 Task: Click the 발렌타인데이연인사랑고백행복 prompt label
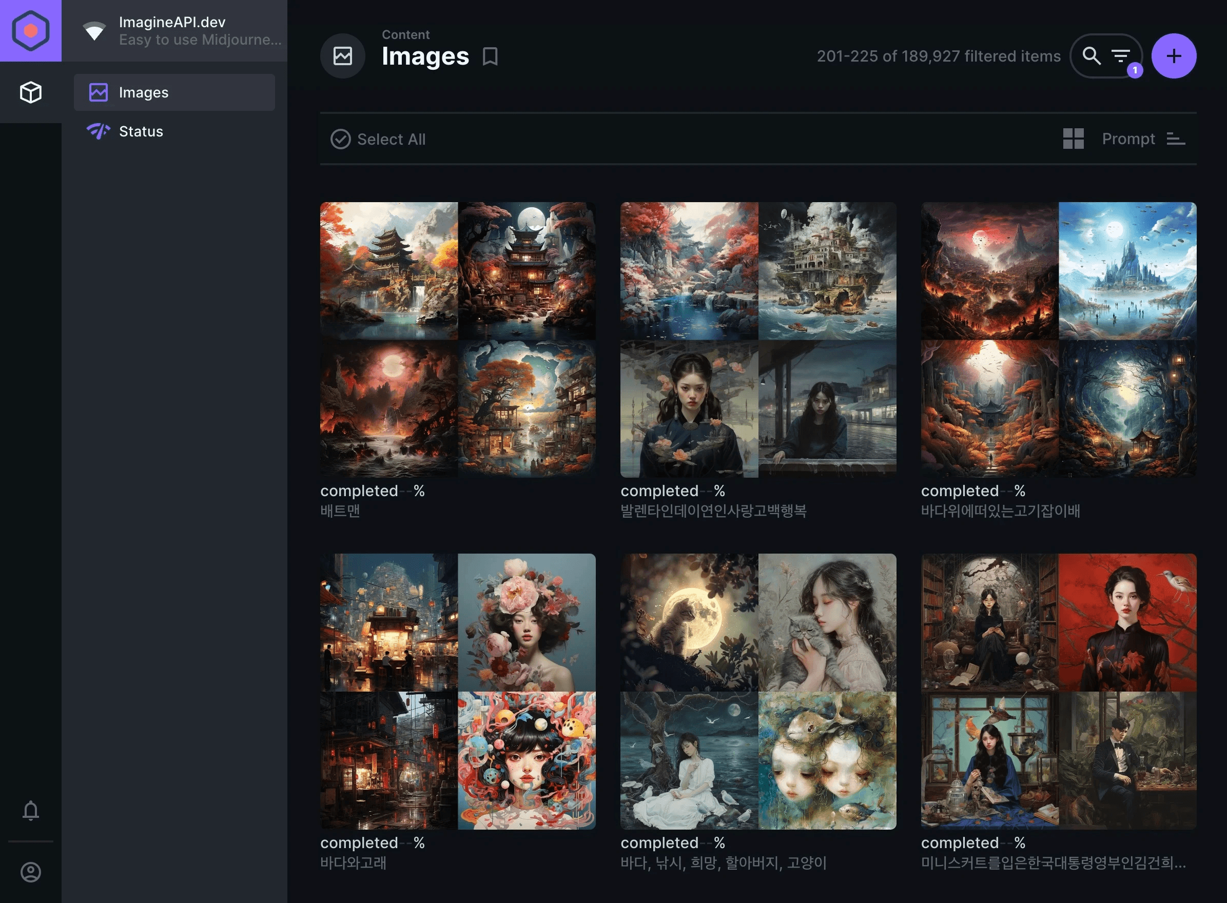click(x=713, y=509)
